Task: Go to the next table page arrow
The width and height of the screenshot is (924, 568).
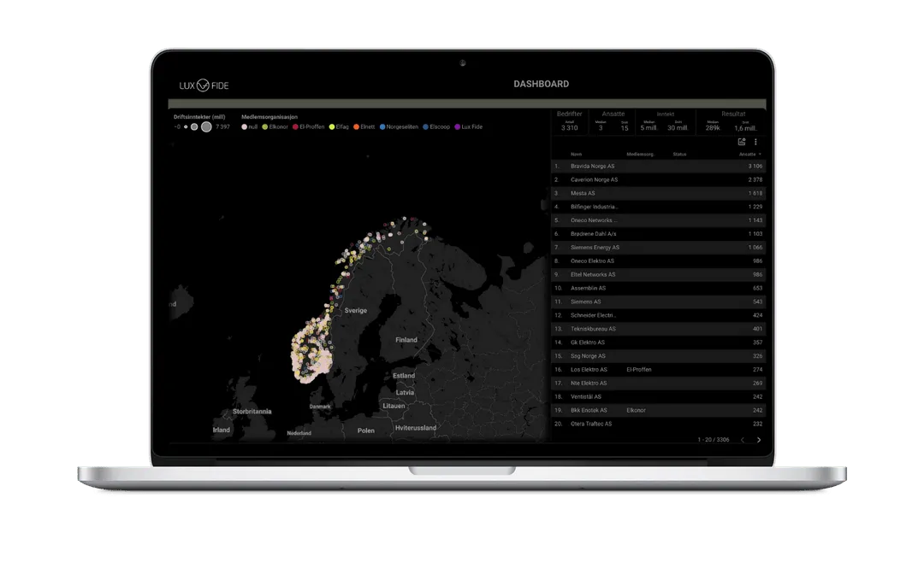Action: tap(758, 440)
